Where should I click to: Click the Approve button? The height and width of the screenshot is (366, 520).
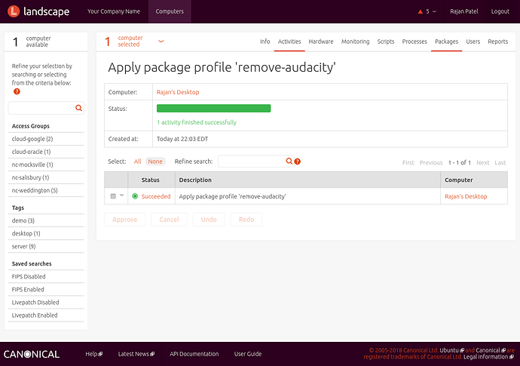pyautogui.click(x=124, y=220)
